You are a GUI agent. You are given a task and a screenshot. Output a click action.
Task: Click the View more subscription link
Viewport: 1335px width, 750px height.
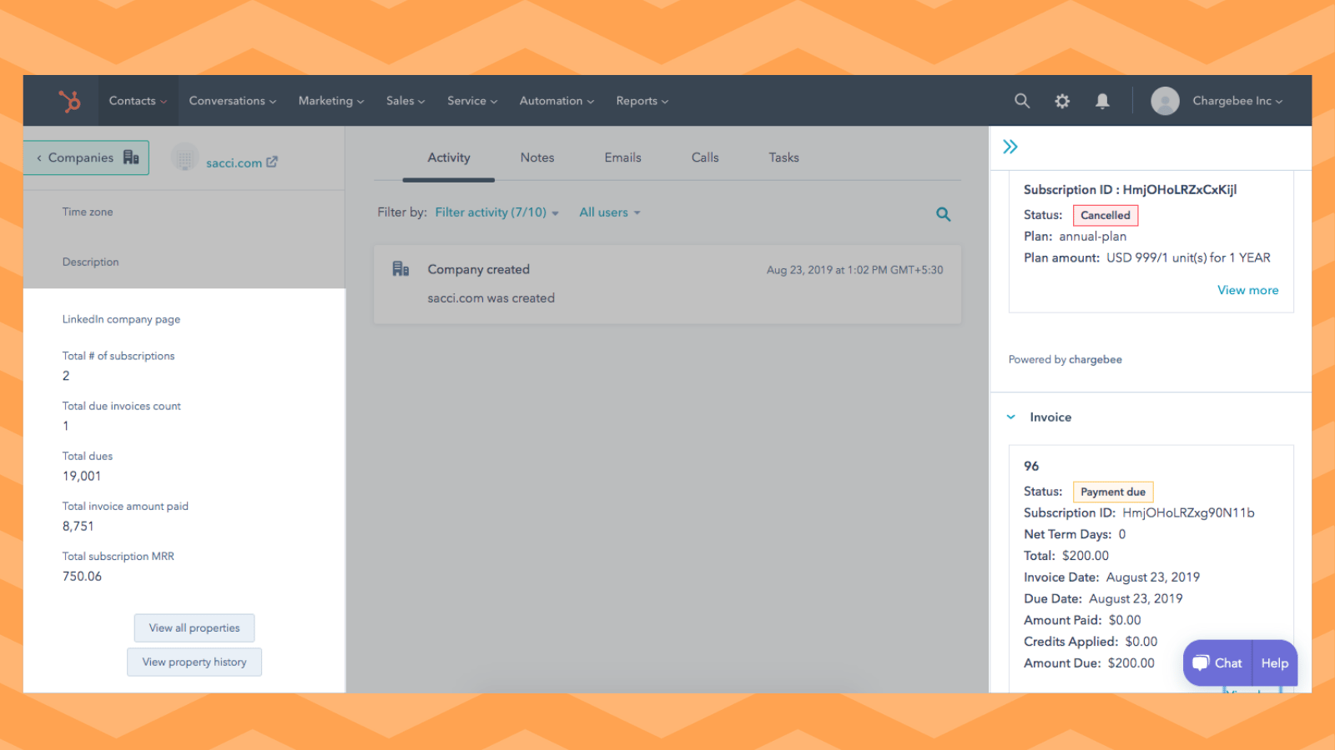[1247, 290]
